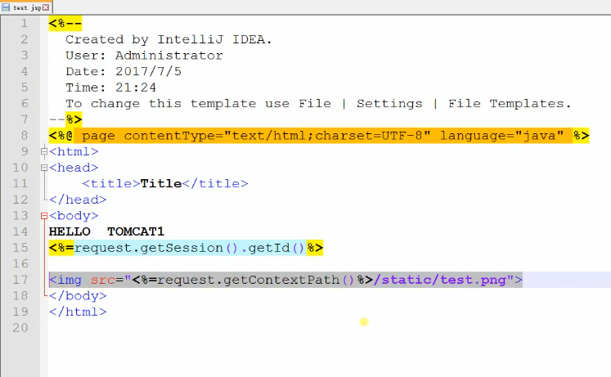Select the test.jsp file tab
Viewport: 611px width, 377px height.
click(x=26, y=7)
